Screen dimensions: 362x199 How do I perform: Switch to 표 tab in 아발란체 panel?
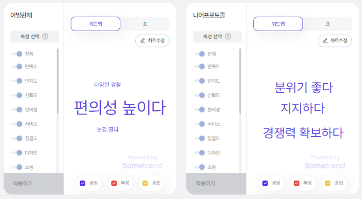(x=145, y=23)
